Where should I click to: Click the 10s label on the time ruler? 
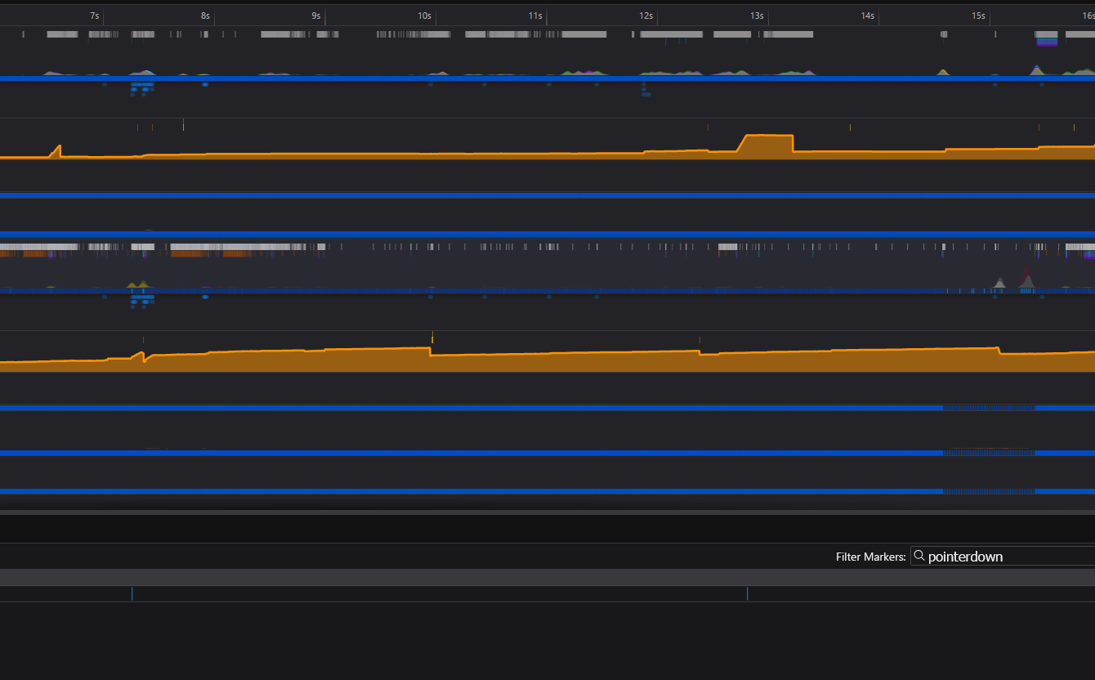tap(424, 16)
